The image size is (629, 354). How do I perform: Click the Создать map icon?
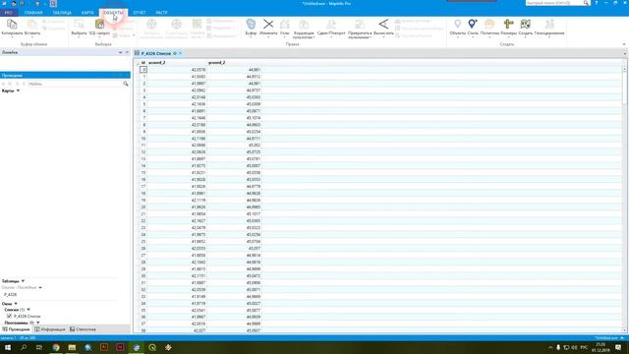click(526, 24)
